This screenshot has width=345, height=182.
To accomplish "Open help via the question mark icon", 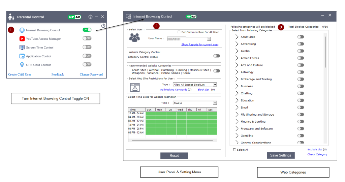I will point(90,17).
